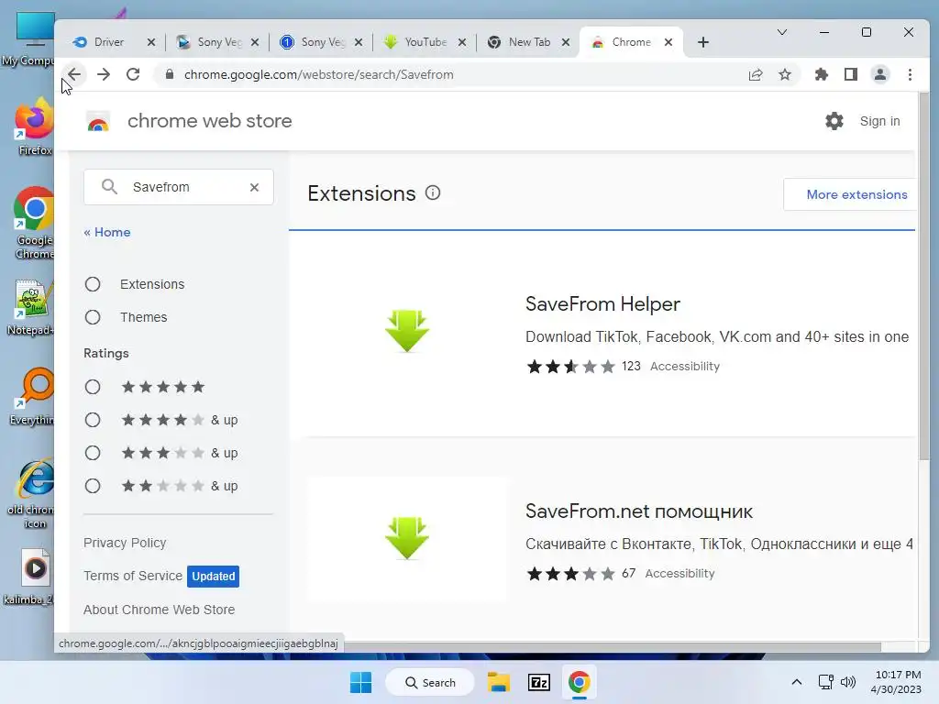This screenshot has height=704, width=939.
Task: Select old chrome icon desktop shortcut
Action: [31, 494]
